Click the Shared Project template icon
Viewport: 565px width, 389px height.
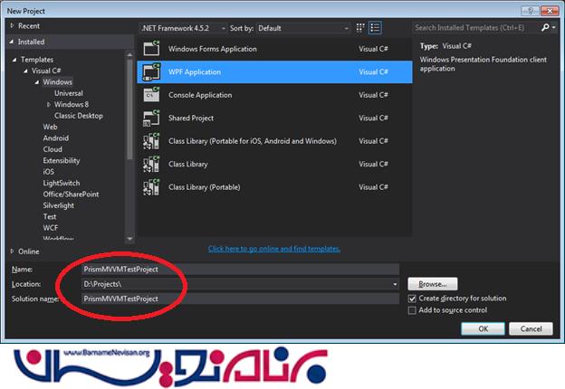(151, 118)
